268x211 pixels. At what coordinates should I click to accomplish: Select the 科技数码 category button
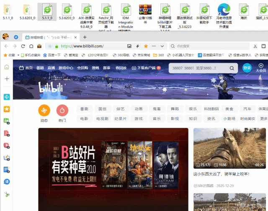[x=211, y=109]
